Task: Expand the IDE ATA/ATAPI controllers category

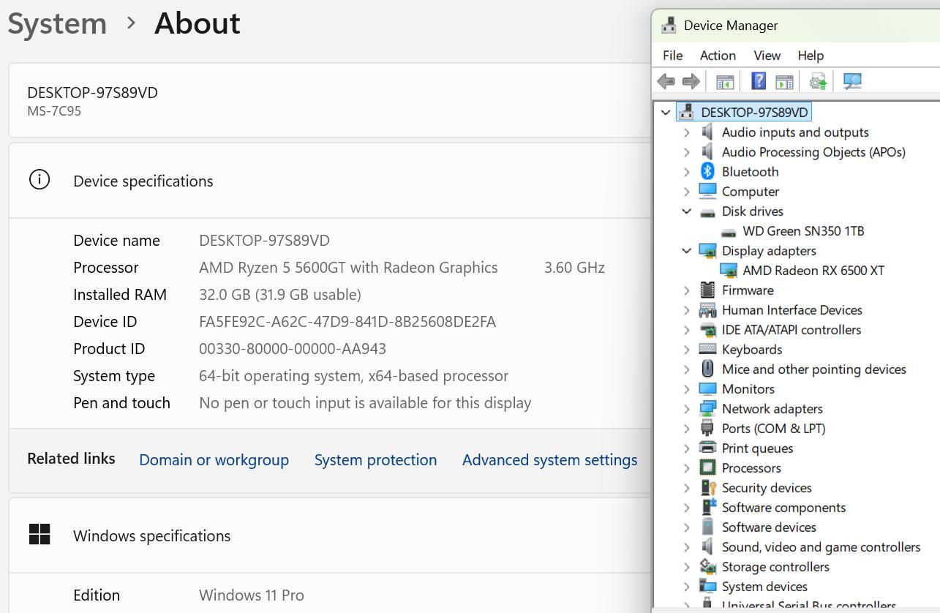Action: (x=686, y=330)
